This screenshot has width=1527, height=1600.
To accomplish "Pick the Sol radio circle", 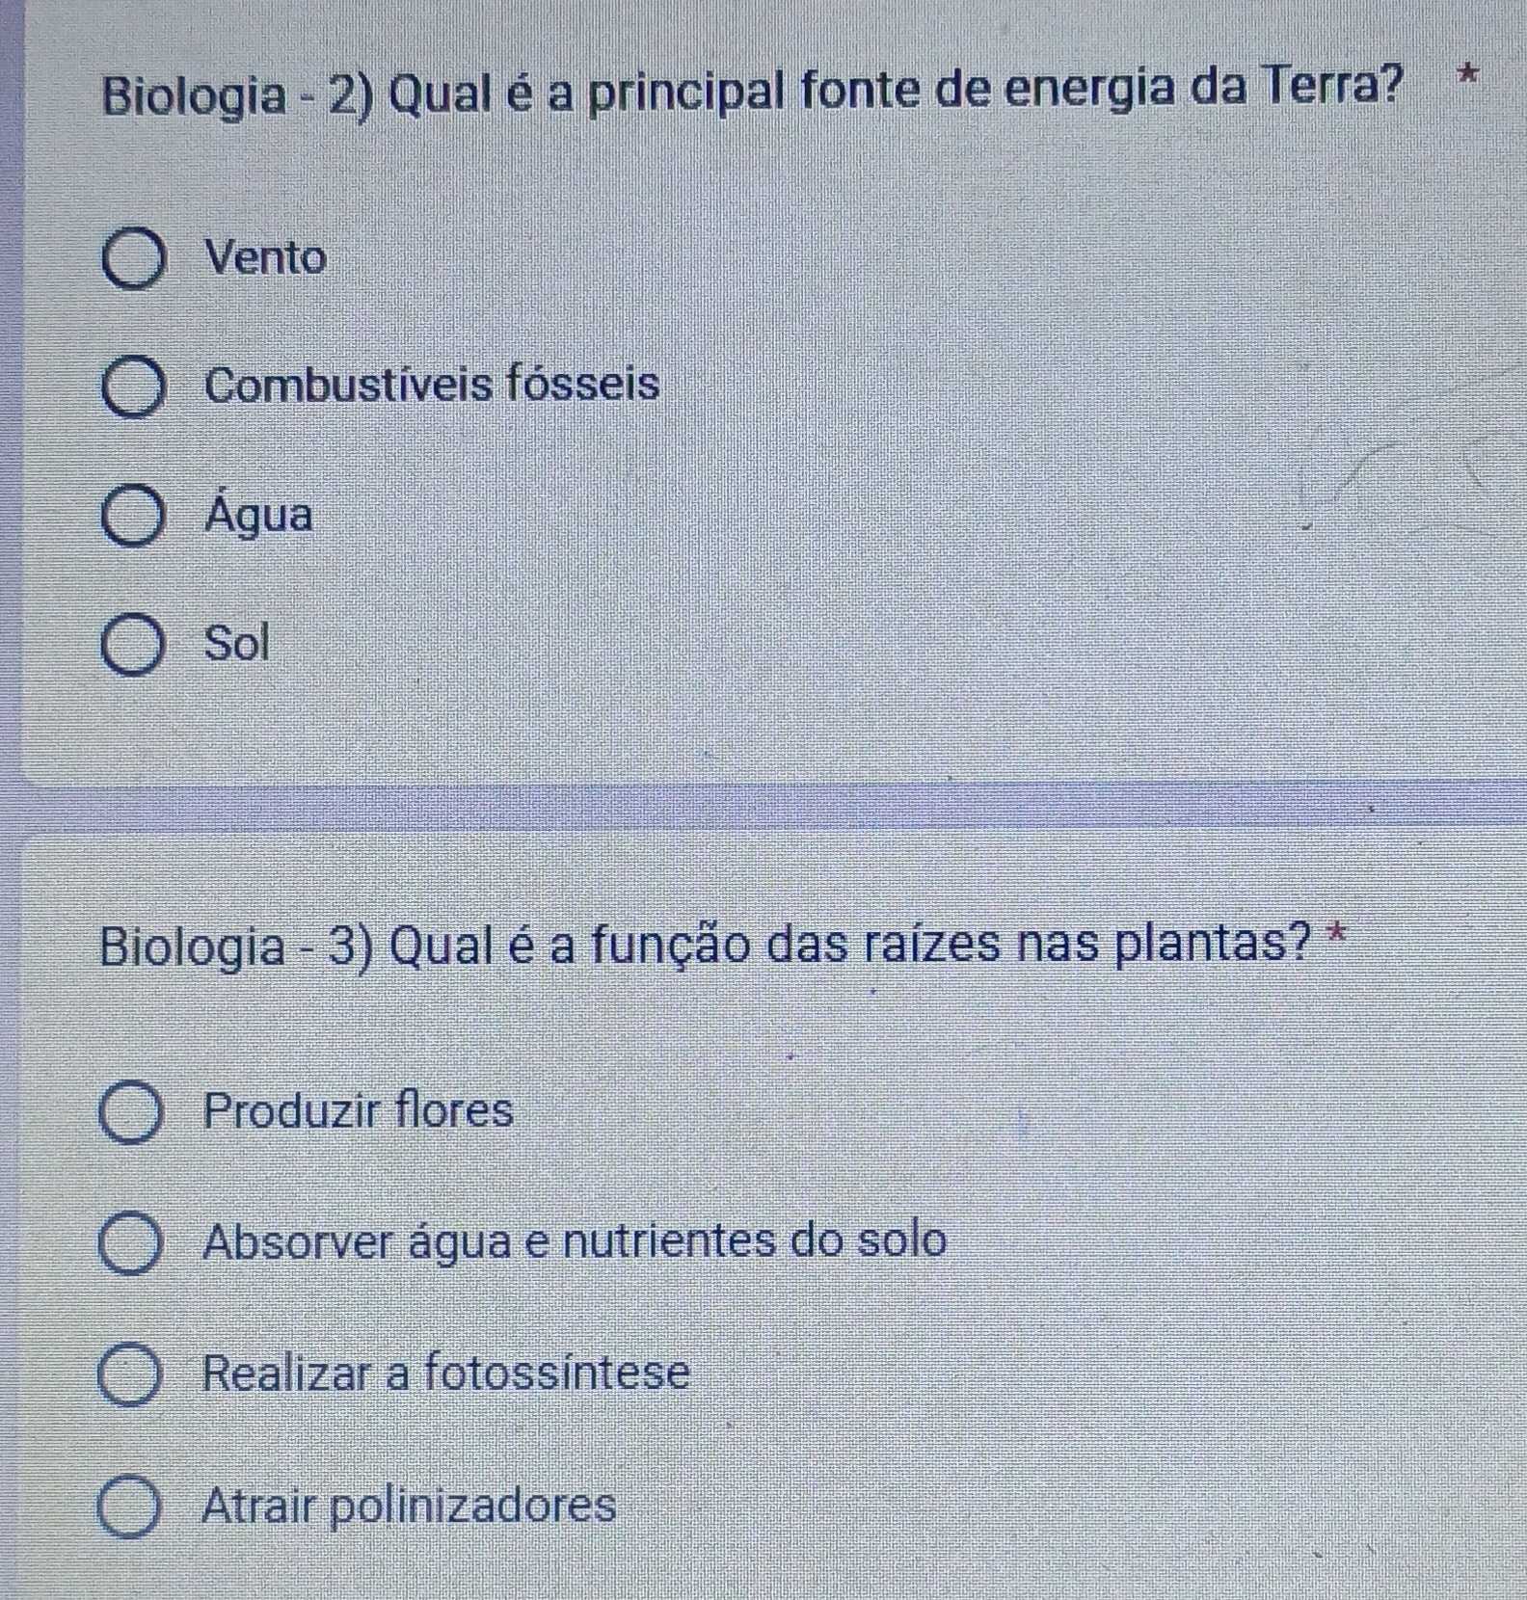I will tap(134, 648).
